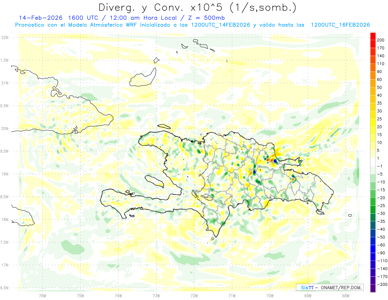This screenshot has height=300, width=388.
Task: Click the "Pronóstico con el Modelo Atmósferico WRF" text
Action: click(x=76, y=25)
